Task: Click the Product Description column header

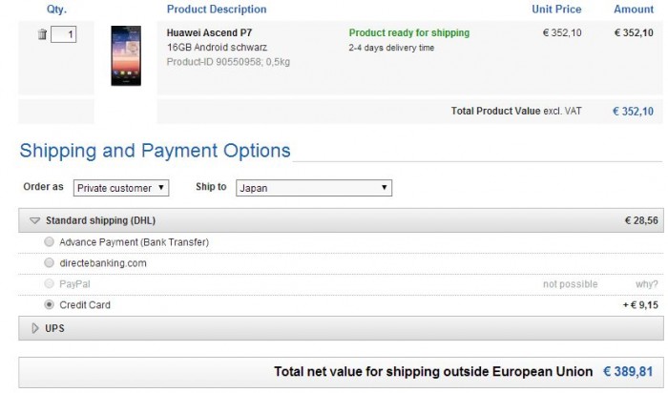Action: tap(217, 10)
